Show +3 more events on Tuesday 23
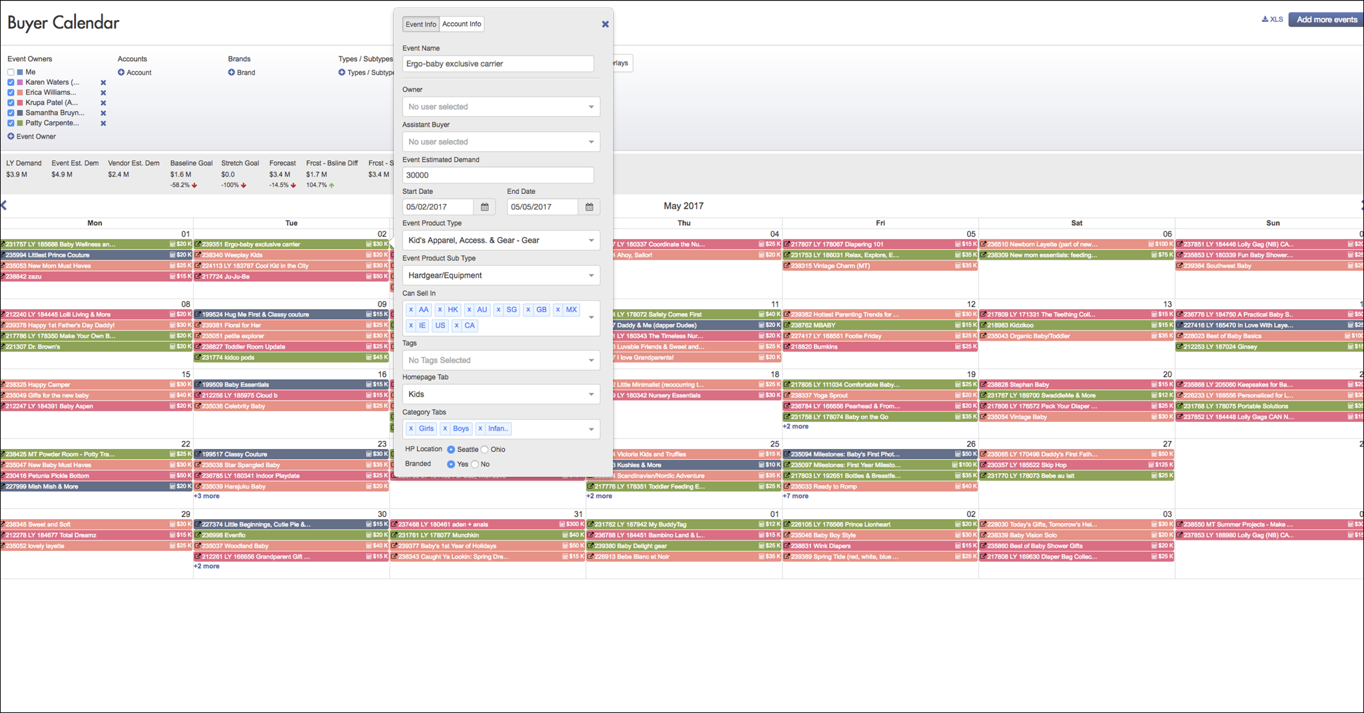 click(206, 496)
